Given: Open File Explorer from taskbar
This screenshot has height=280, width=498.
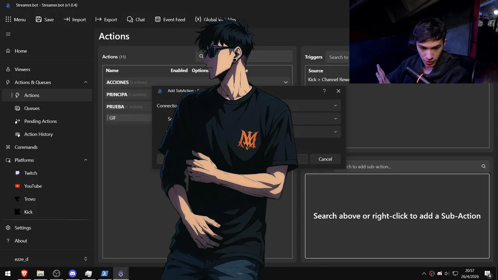Looking at the screenshot, I should click(x=40, y=274).
